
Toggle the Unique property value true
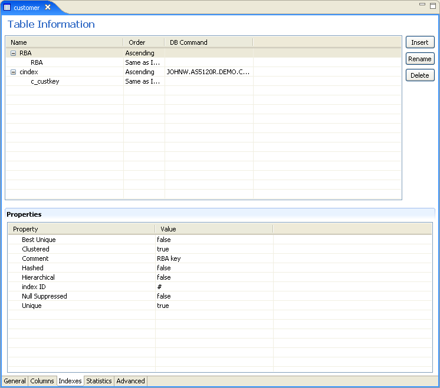click(x=163, y=306)
